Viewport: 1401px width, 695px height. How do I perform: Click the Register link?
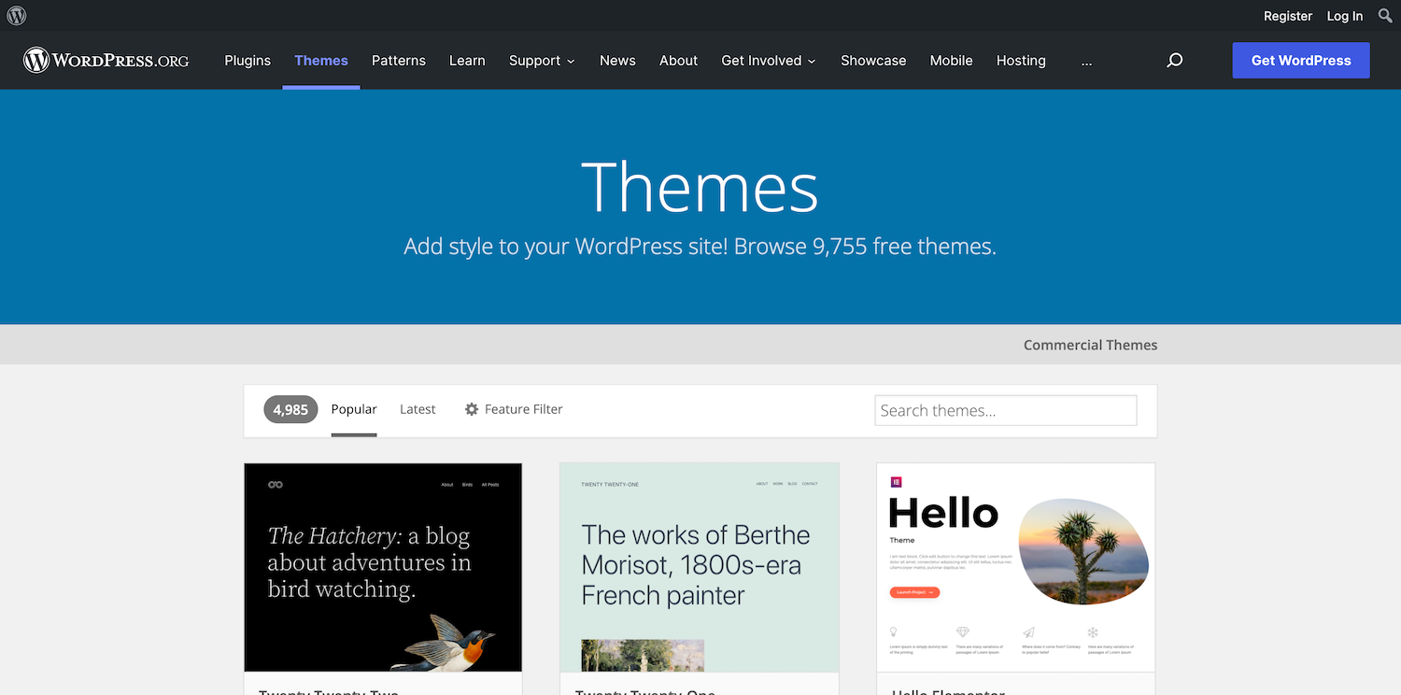(1288, 16)
